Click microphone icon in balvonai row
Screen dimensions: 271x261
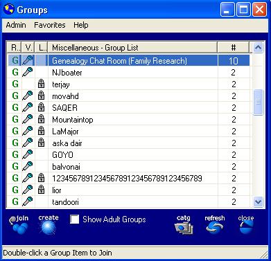click(28, 166)
